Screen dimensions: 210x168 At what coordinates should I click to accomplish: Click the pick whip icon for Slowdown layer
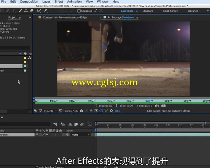[x=68, y=135]
